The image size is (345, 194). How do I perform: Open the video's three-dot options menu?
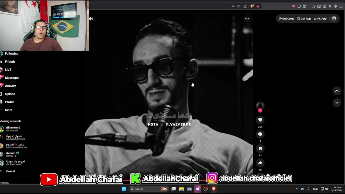247,19
